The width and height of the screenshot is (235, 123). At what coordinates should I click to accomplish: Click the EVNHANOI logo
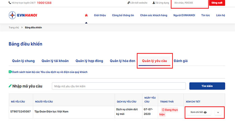(x=23, y=15)
